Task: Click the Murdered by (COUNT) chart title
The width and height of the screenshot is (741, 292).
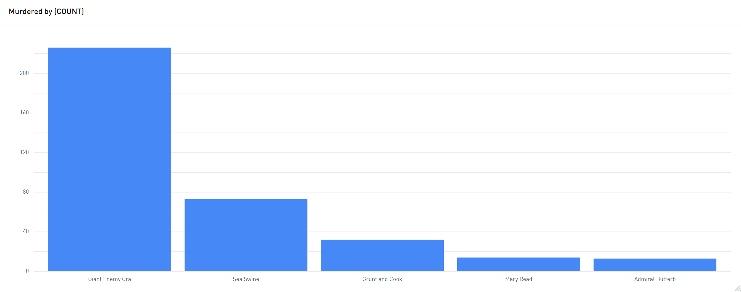Action: point(46,12)
